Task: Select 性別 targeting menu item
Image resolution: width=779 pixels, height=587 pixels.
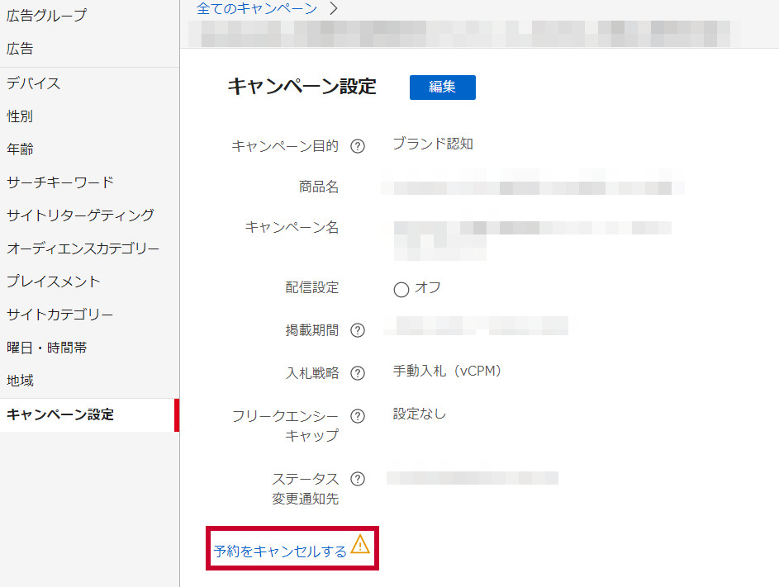Action: coord(20,116)
